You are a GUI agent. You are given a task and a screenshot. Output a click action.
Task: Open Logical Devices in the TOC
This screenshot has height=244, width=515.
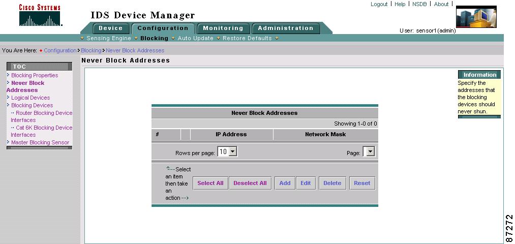pos(31,98)
